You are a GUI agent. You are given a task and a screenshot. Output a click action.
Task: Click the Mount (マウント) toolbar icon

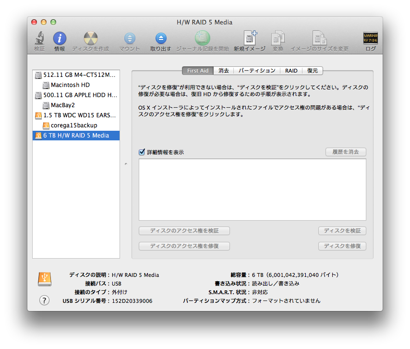130,38
